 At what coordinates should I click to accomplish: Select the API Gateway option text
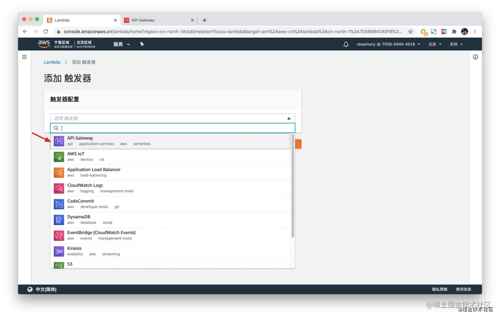pyautogui.click(x=80, y=138)
